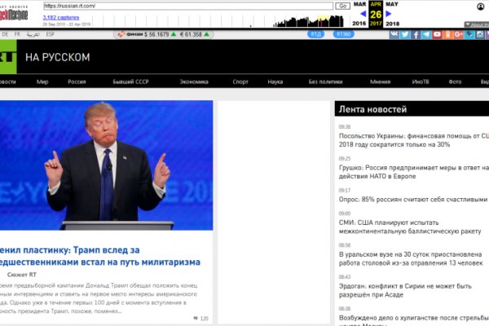Click the VK social network icon

point(394,35)
